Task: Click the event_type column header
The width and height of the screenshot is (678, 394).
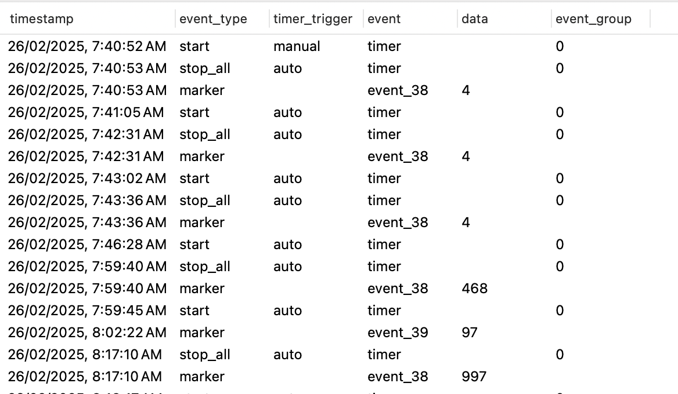Action: pyautogui.click(x=213, y=19)
